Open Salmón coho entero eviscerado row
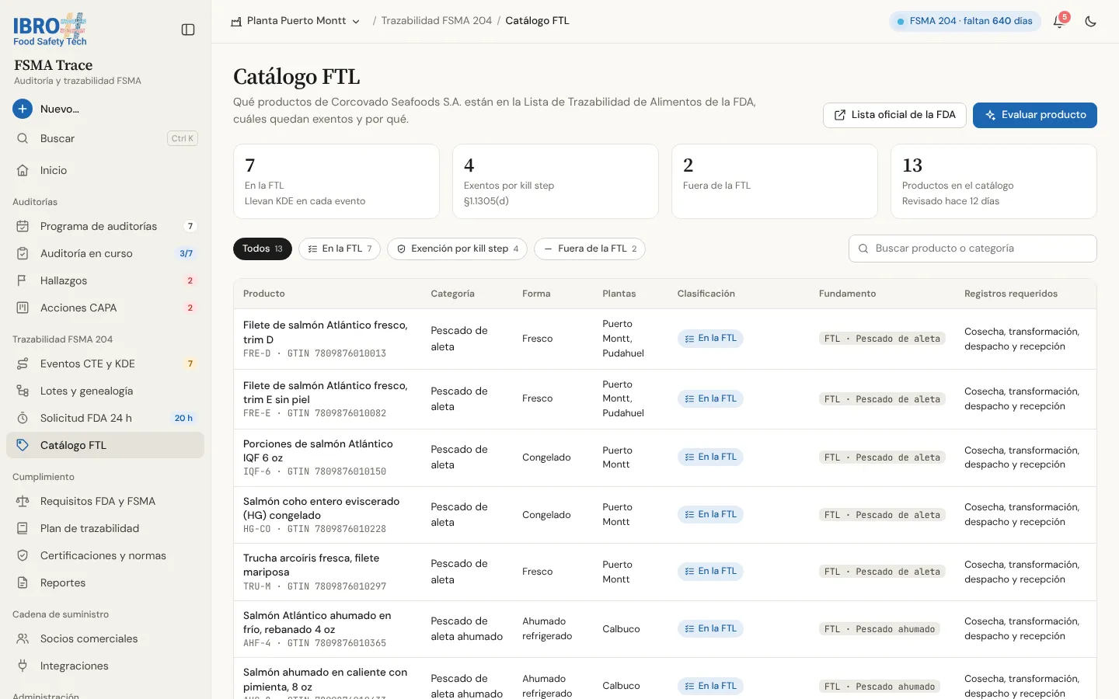This screenshot has height=699, width=1119. [665, 515]
